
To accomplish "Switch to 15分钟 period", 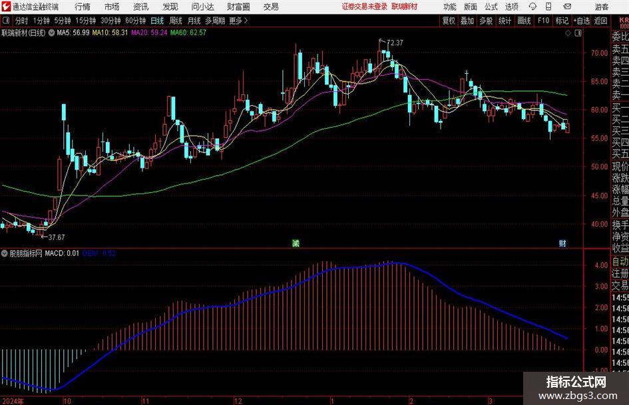I will click(x=85, y=21).
